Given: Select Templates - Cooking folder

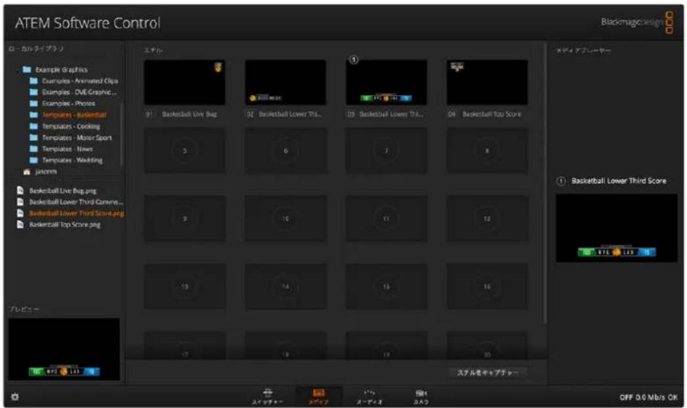Looking at the screenshot, I should click(71, 126).
